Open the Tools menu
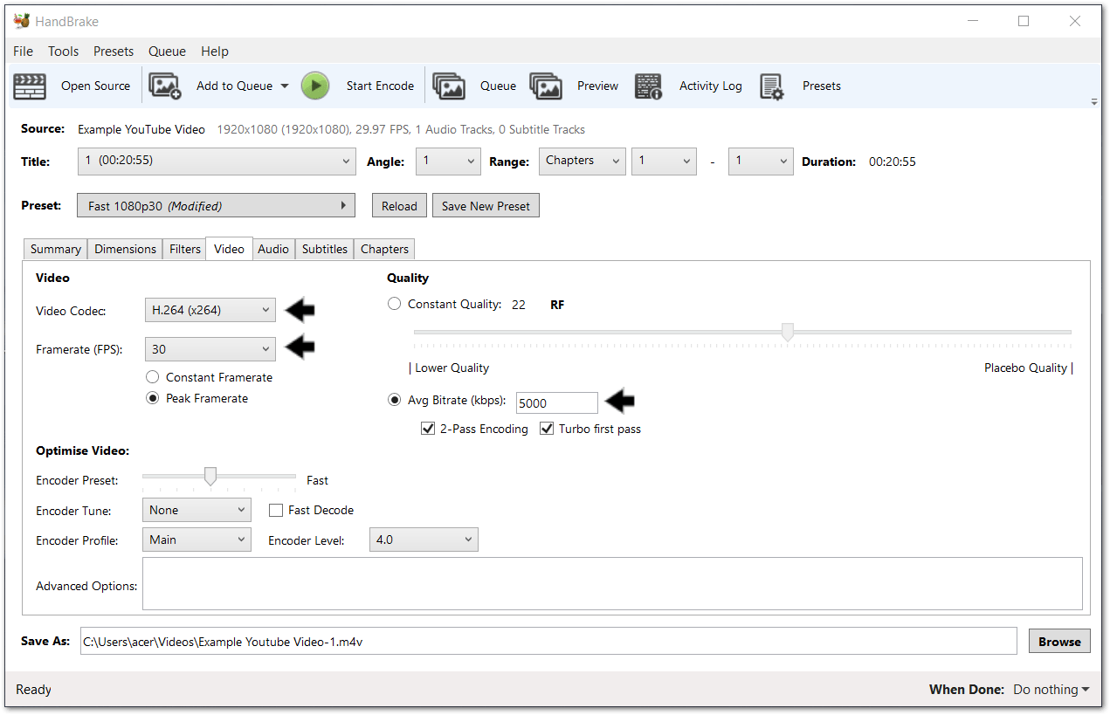The width and height of the screenshot is (1110, 715). coord(63,52)
